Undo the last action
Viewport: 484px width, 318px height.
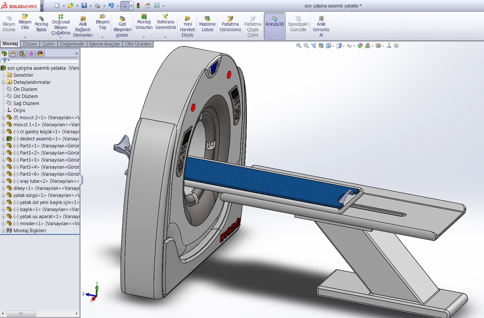[111, 5]
